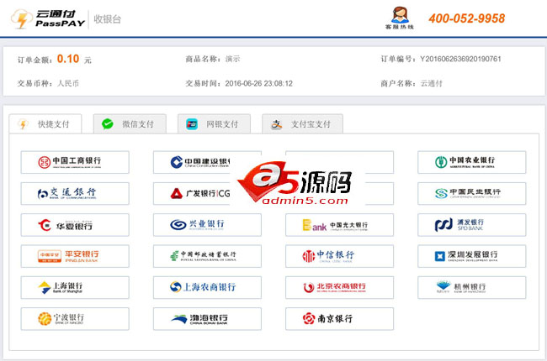The image size is (547, 361).
Task: Select 华夏银行 bank option
Action: [75, 225]
